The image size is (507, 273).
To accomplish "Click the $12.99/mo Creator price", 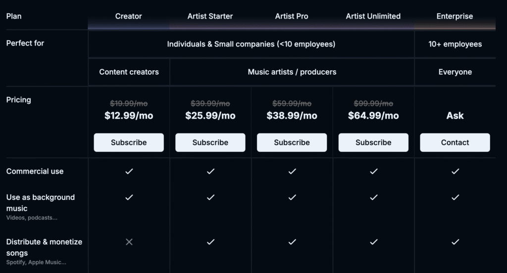I will pos(129,116).
